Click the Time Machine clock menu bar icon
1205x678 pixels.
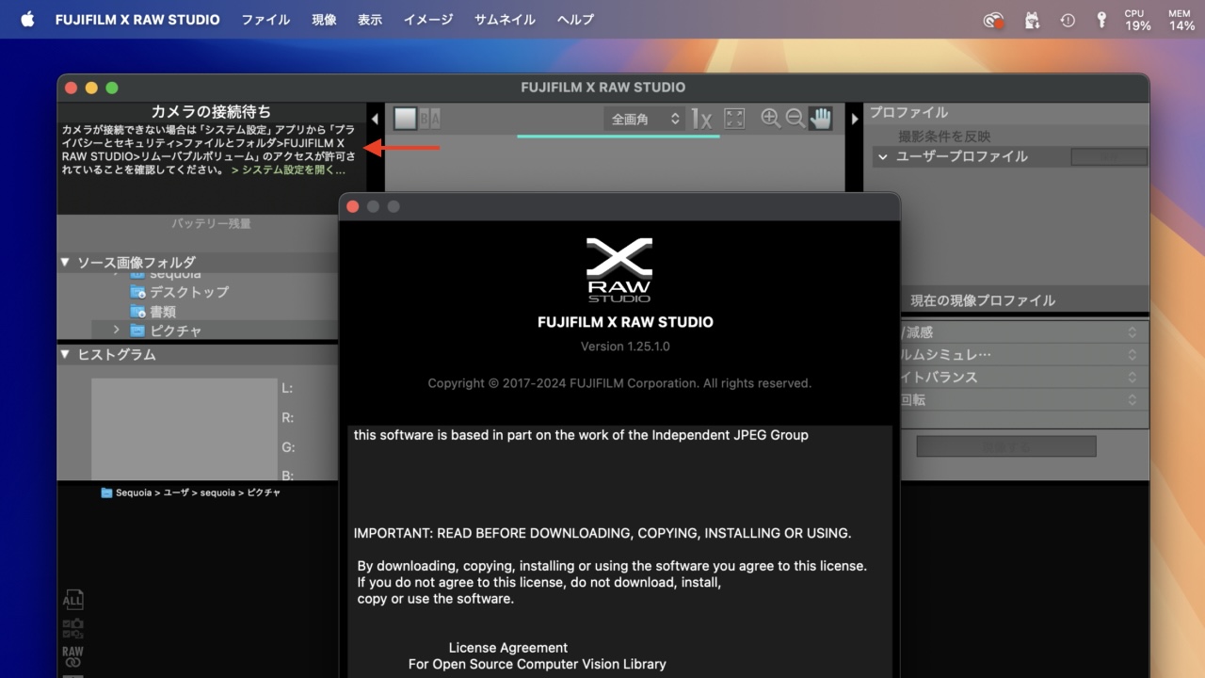[1068, 20]
